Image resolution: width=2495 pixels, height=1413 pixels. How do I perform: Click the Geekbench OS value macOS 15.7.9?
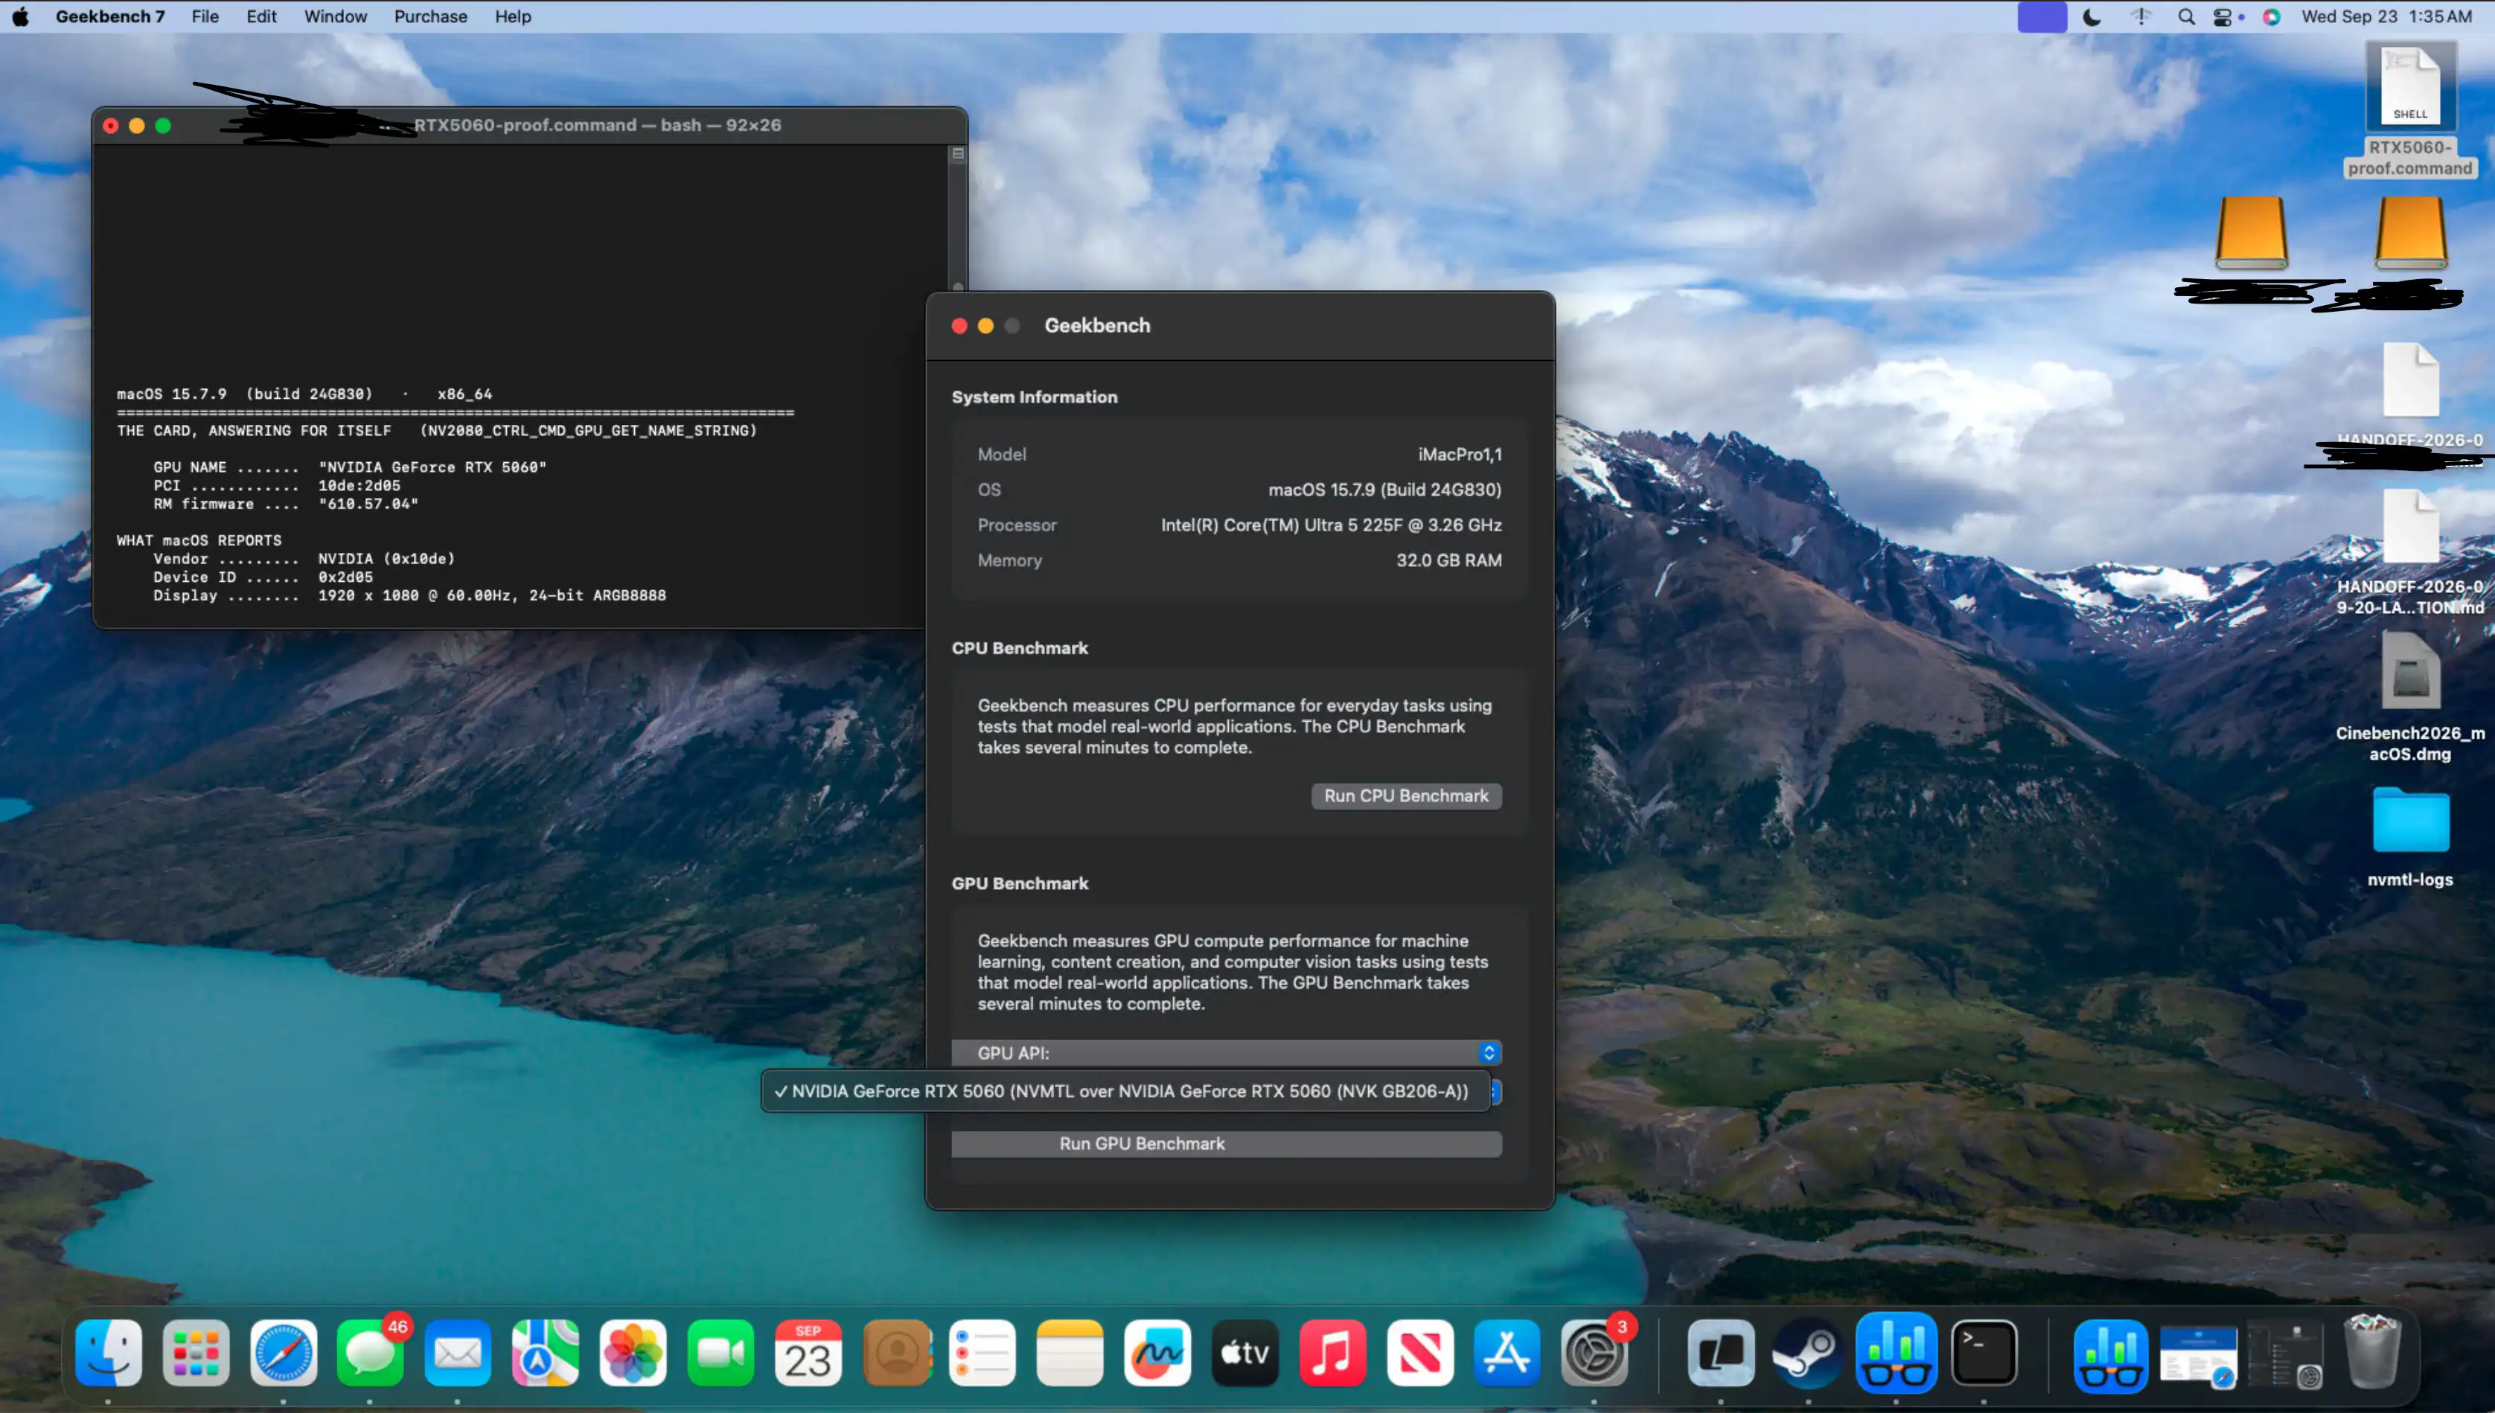[1384, 490]
